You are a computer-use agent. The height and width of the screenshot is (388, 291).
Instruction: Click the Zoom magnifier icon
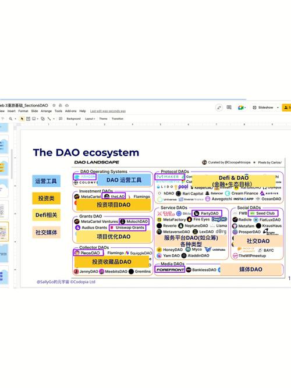10,119
